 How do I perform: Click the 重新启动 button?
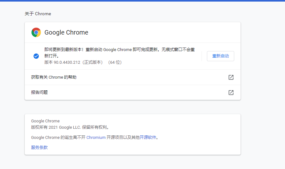click(221, 56)
